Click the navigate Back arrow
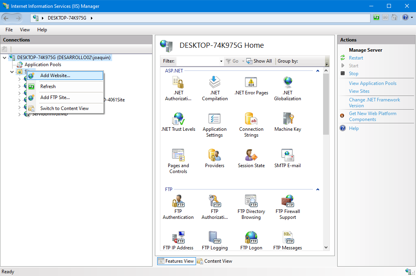Image resolution: width=416 pixels, height=276 pixels. tap(6, 18)
